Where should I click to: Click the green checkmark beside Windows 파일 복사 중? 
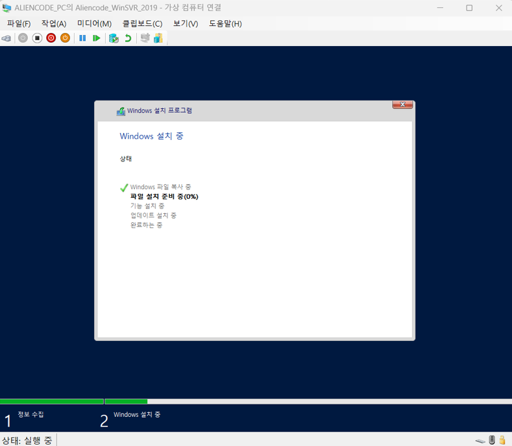click(x=124, y=187)
